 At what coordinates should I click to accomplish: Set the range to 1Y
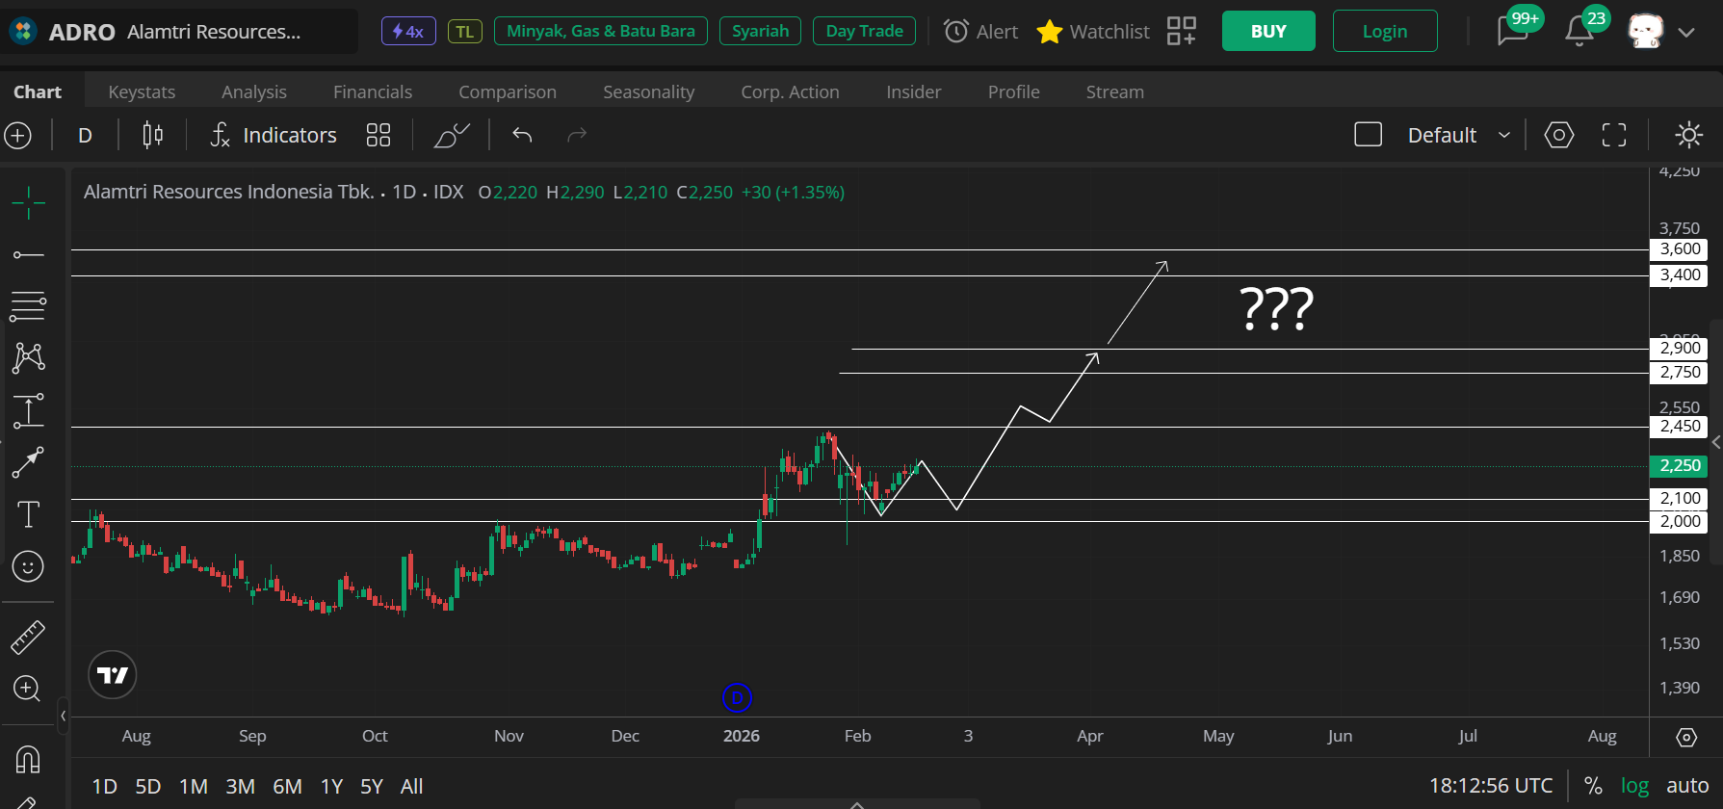click(332, 787)
